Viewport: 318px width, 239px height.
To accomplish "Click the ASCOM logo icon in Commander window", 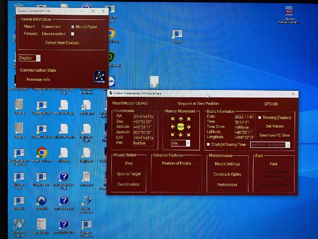I will click(x=100, y=77).
